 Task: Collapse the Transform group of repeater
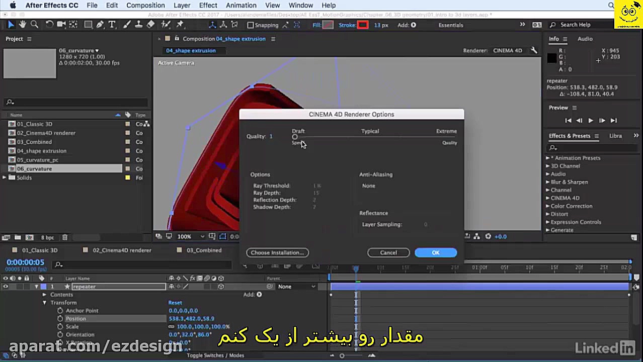pyautogui.click(x=44, y=302)
